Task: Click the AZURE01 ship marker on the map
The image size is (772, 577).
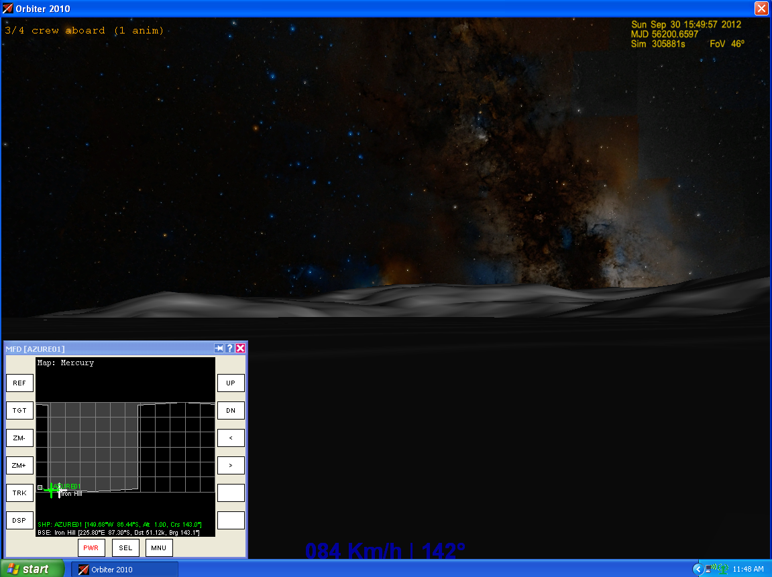Action: point(51,490)
